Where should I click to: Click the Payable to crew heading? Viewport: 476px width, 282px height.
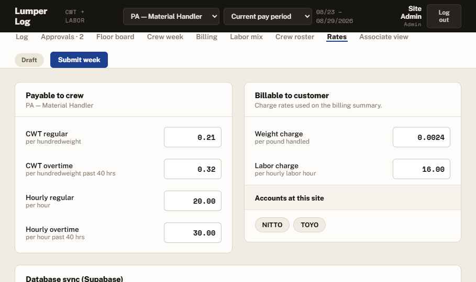54,96
